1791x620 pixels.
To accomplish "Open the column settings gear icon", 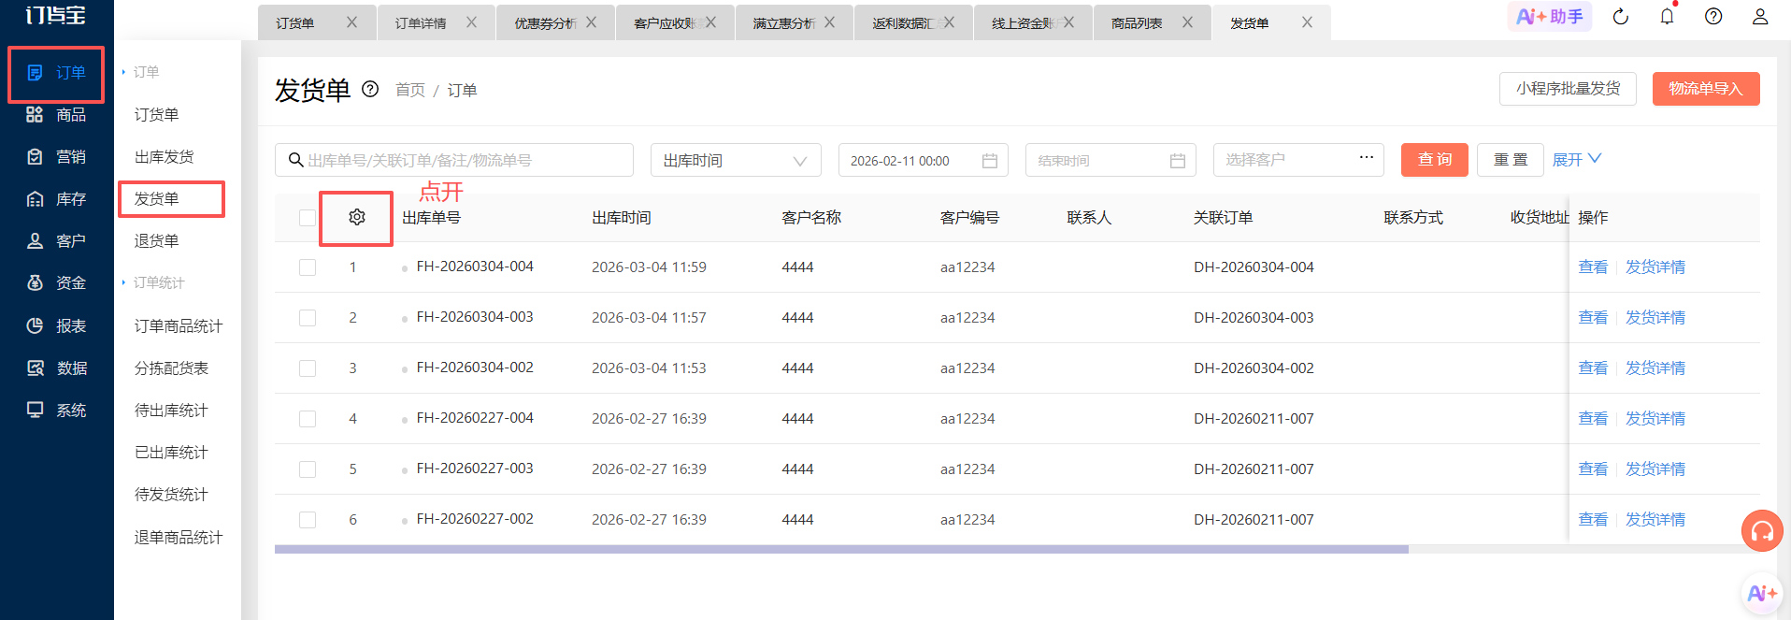I will click(x=356, y=217).
